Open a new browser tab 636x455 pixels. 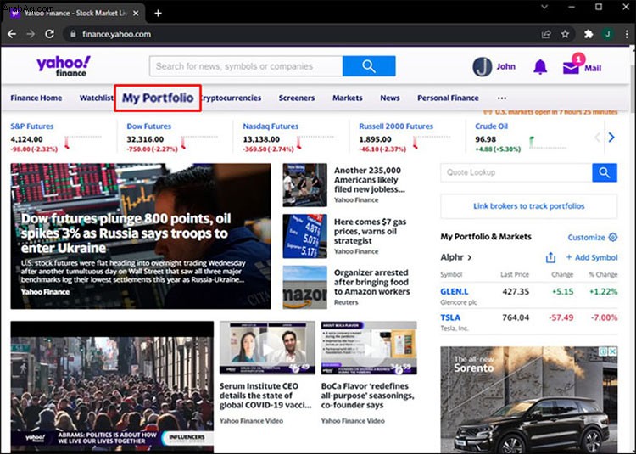click(159, 14)
